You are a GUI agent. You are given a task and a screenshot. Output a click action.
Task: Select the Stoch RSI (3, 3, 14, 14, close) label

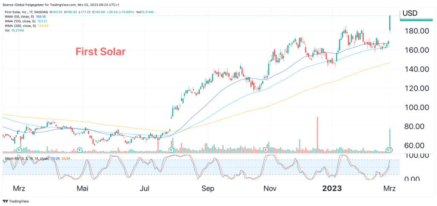(x=26, y=159)
